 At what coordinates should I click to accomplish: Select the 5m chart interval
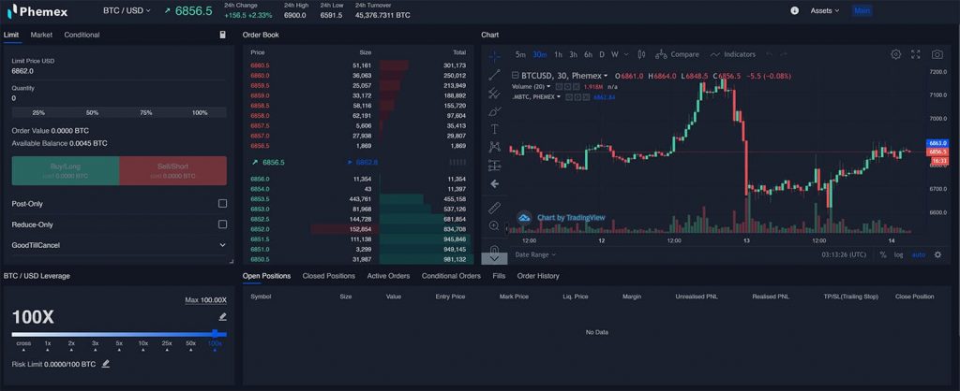[520, 54]
